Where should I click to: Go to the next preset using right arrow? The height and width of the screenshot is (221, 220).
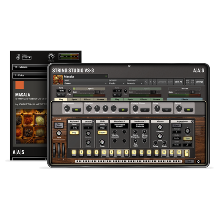(x=150, y=82)
